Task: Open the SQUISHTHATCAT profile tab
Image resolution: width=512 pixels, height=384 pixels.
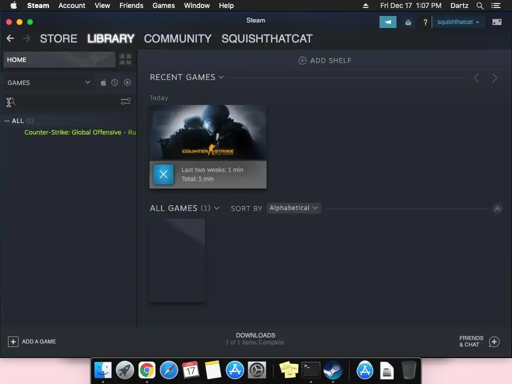Action: coord(267,38)
